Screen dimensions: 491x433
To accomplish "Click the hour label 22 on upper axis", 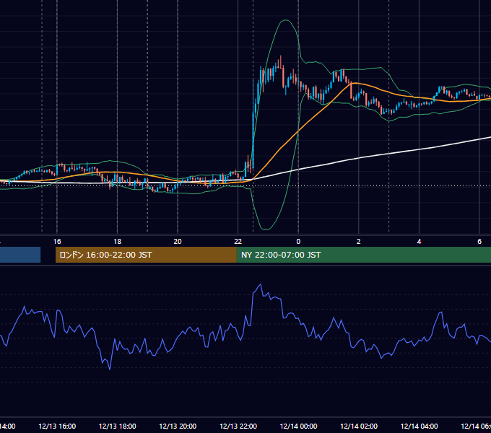I will pos(238,241).
